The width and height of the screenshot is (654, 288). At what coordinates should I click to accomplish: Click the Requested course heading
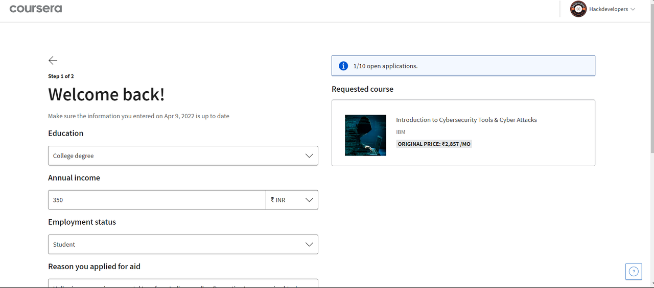(x=362, y=89)
